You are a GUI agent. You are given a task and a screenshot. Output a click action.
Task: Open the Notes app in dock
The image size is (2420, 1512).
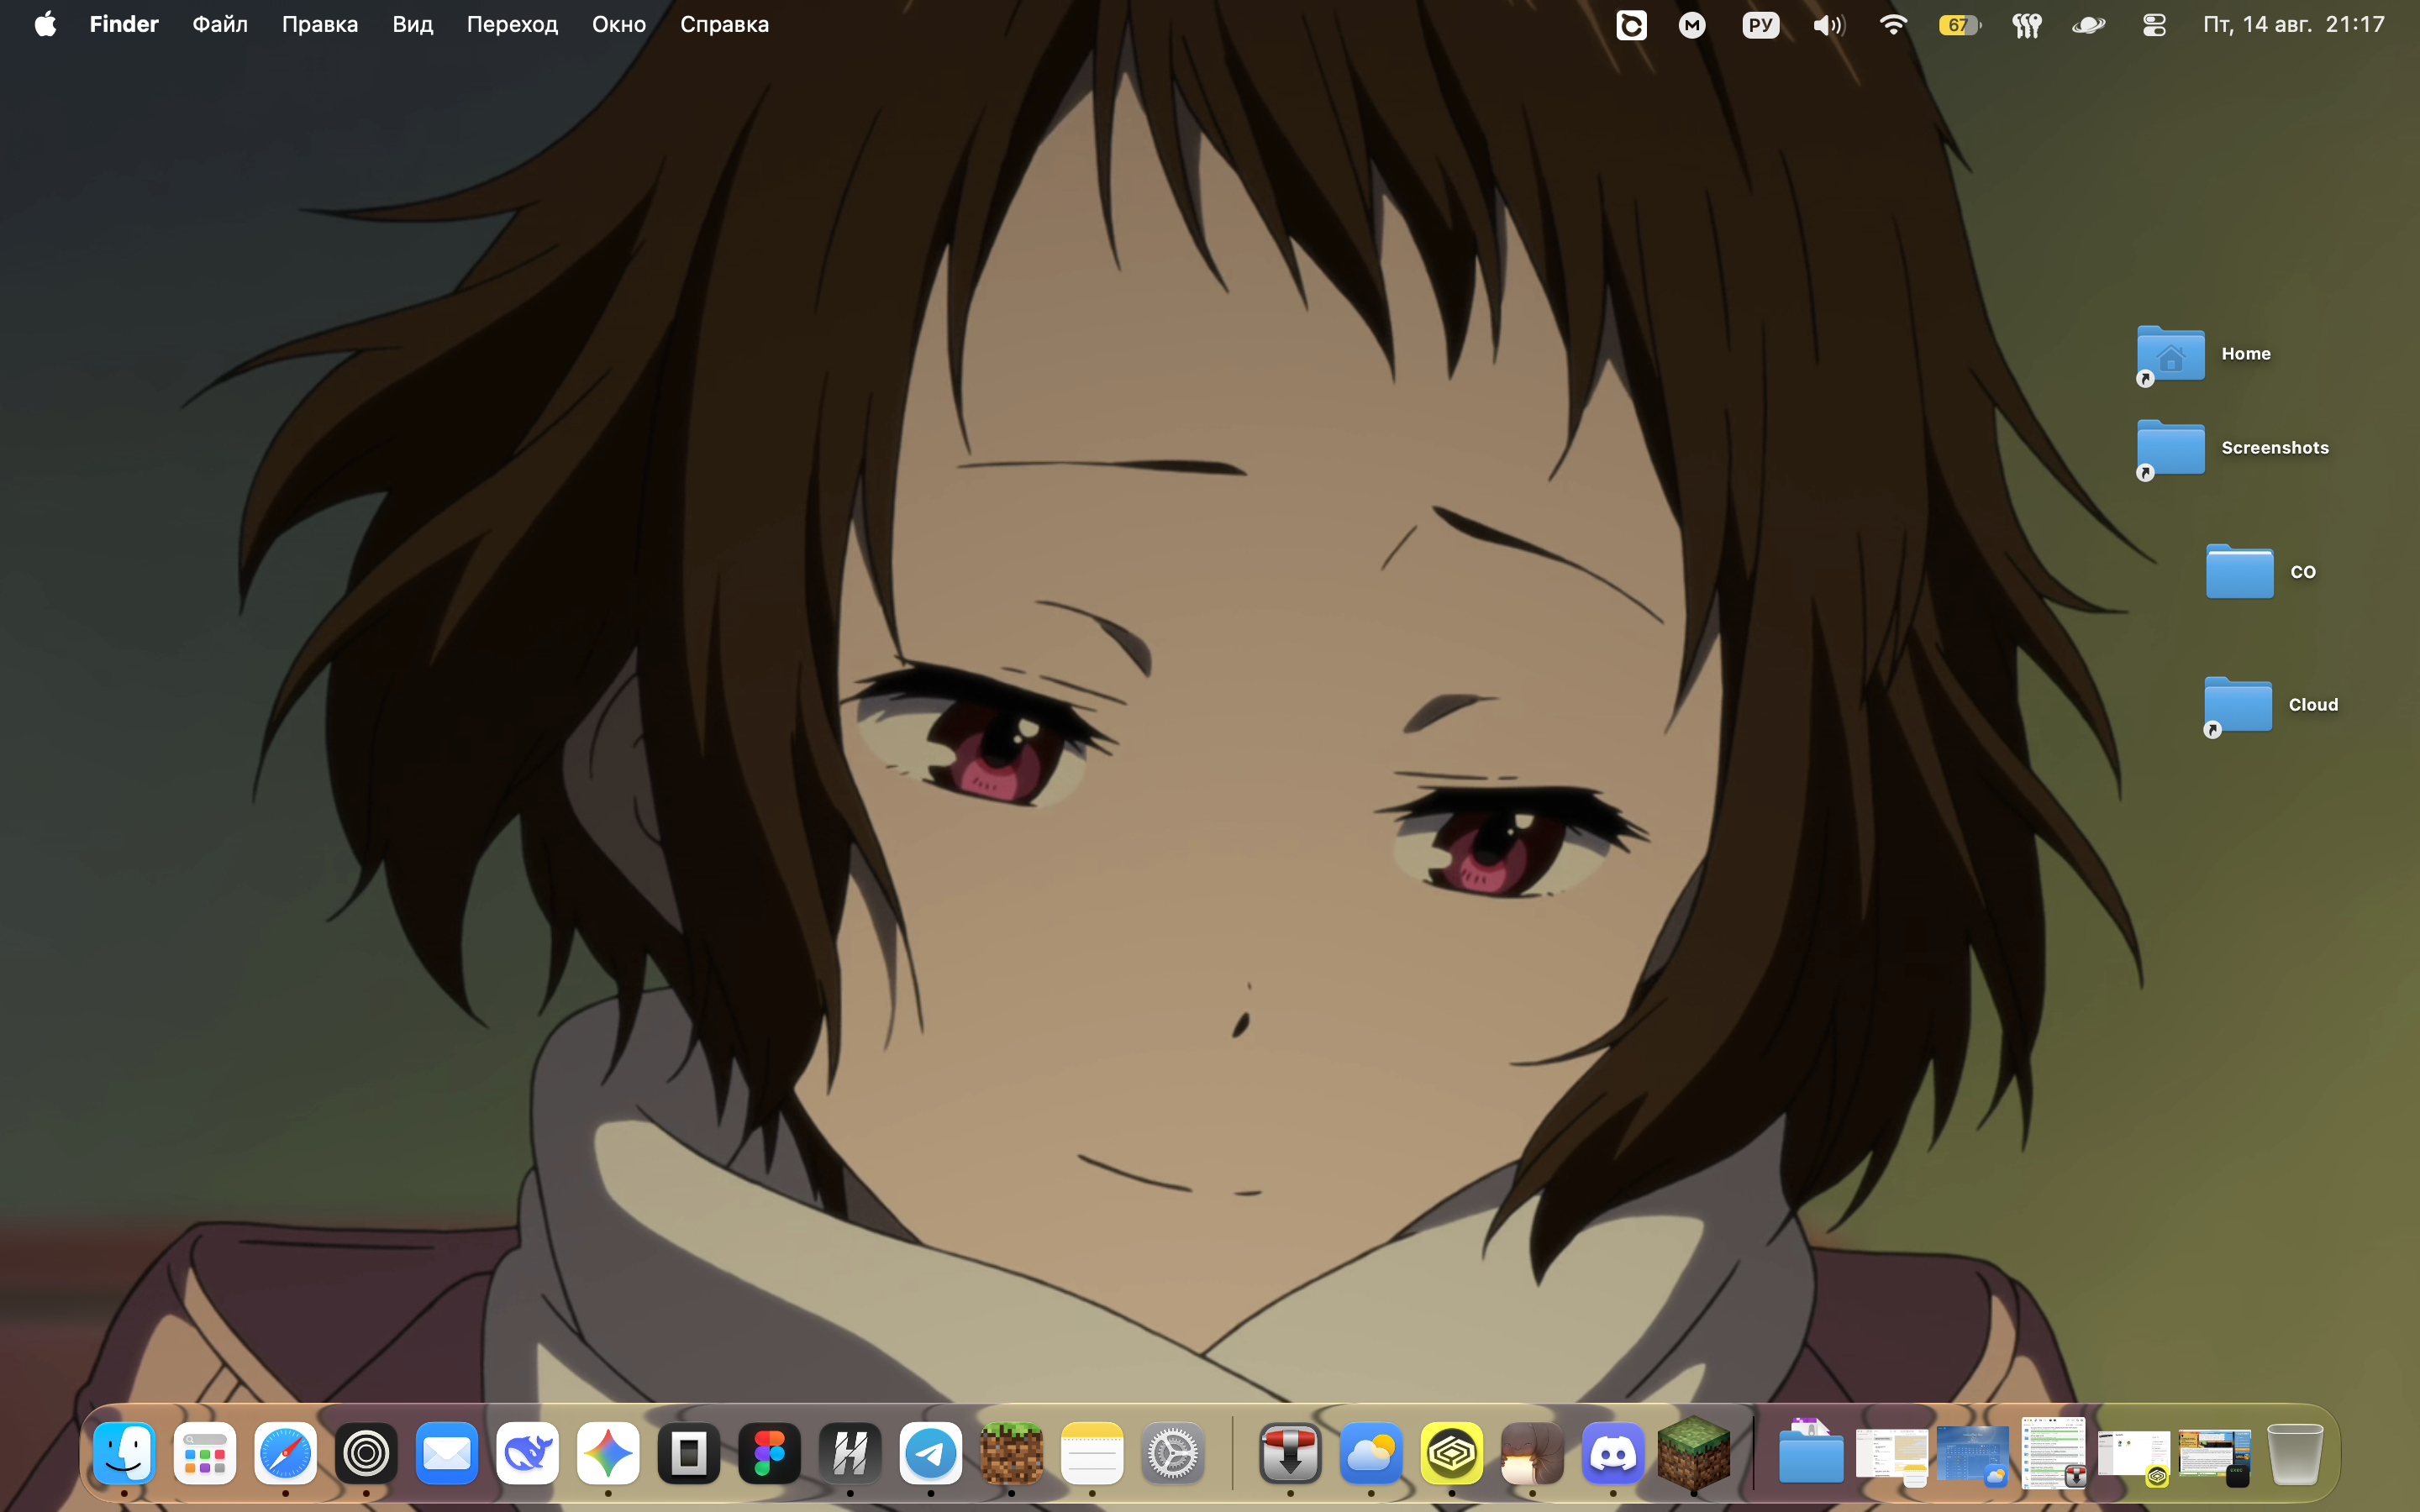[x=1092, y=1453]
